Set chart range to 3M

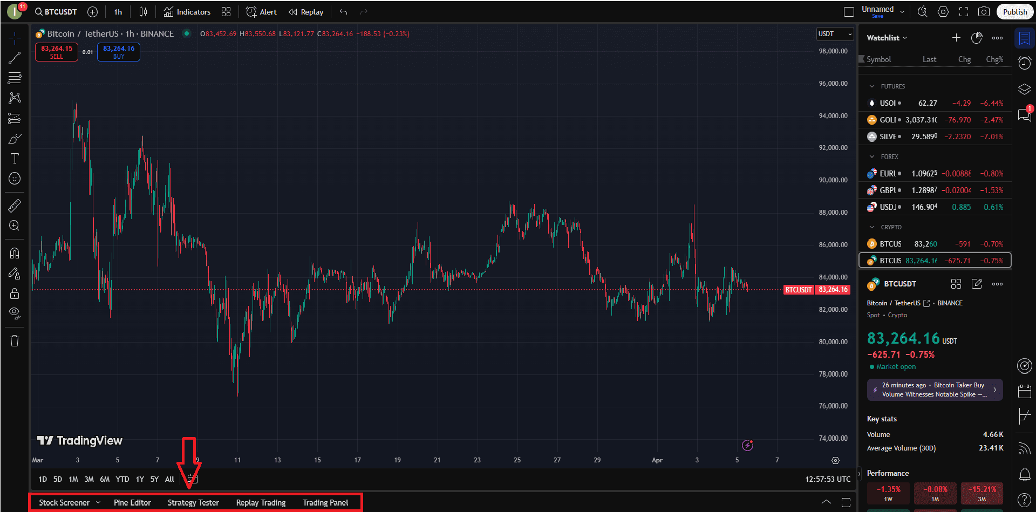click(x=89, y=479)
